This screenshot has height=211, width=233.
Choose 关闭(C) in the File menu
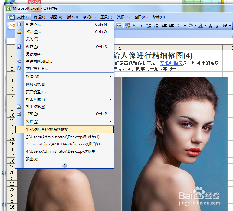[x=65, y=39]
